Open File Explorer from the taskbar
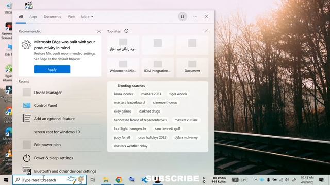Image resolution: width=330 pixels, height=185 pixels. point(106,180)
